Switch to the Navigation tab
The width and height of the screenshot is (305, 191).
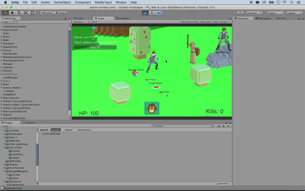[x=263, y=18]
